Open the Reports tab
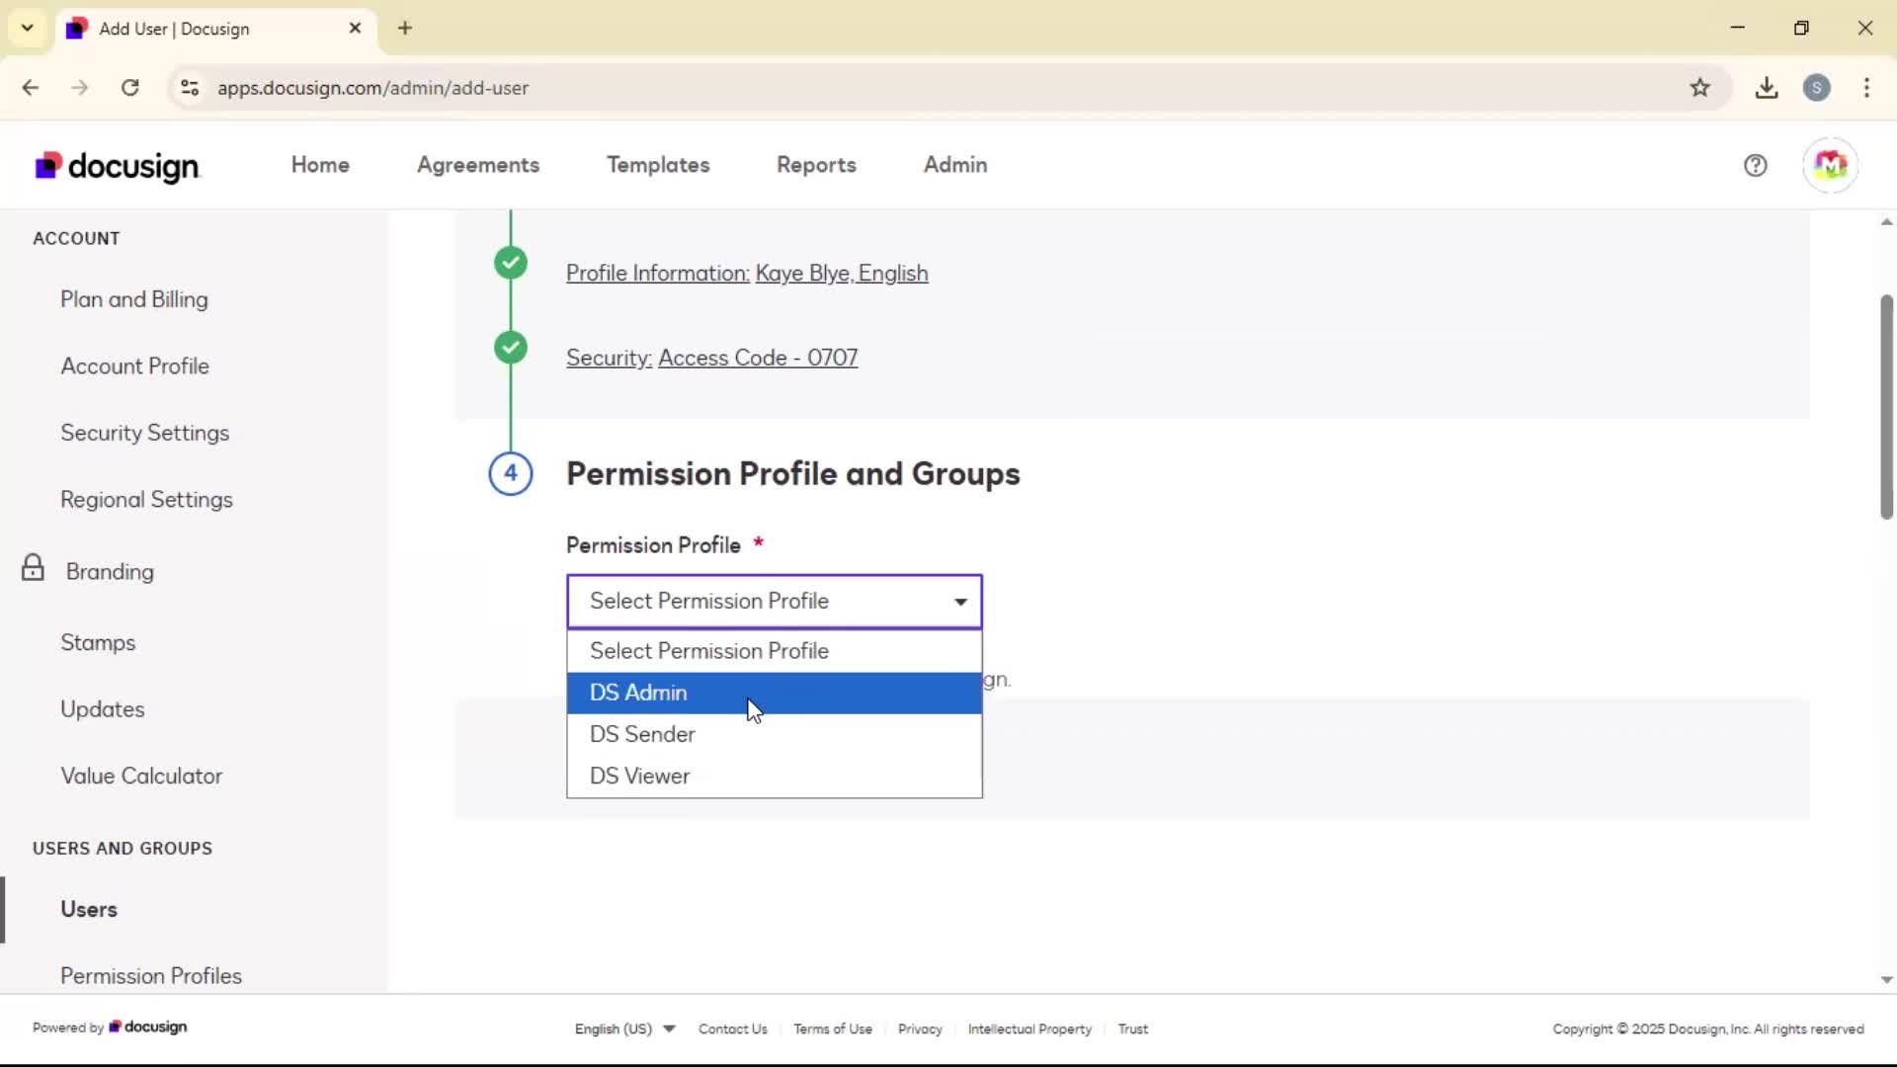 pos(816,165)
